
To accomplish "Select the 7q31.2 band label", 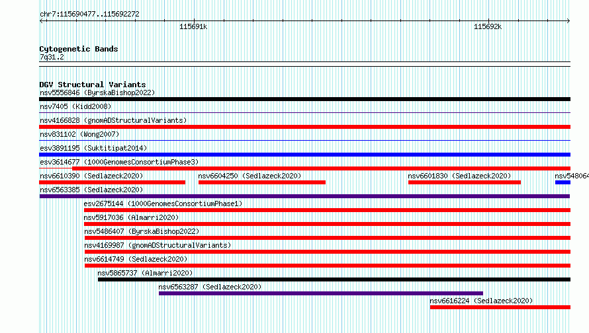I will [52, 57].
